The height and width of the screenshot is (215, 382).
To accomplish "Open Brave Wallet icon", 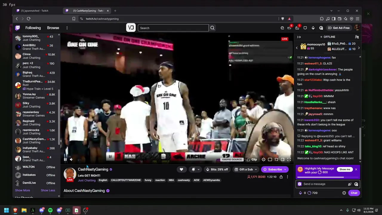I will pos(340,19).
